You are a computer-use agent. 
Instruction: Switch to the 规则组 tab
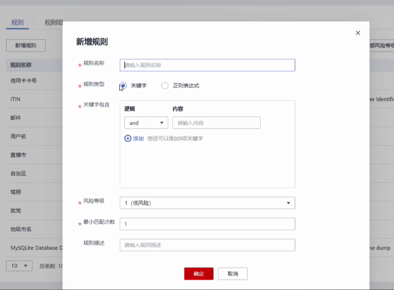[x=54, y=23]
